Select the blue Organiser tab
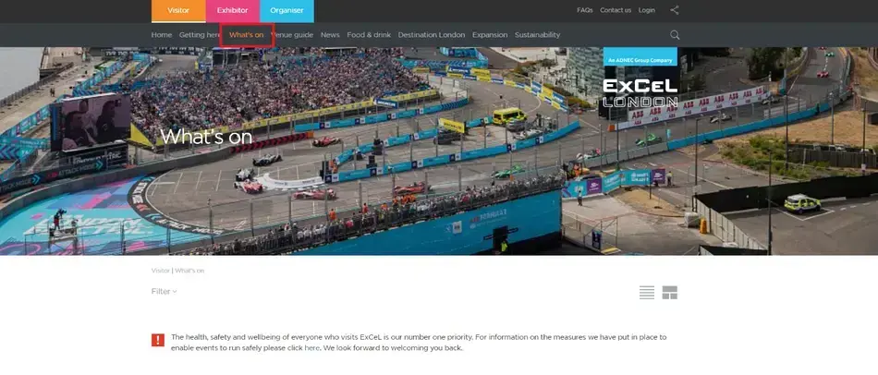This screenshot has height=375, width=878. click(287, 11)
